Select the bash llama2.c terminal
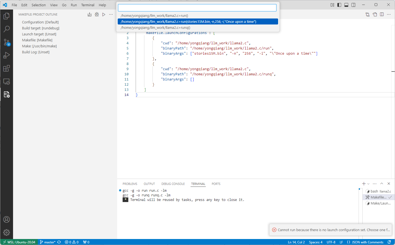Screen dimensions: 395x245 point(378,191)
